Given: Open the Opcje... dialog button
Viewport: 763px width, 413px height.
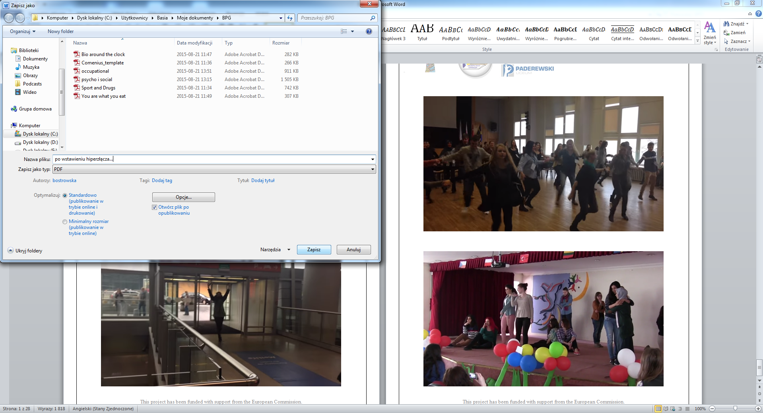Looking at the screenshot, I should [x=184, y=197].
